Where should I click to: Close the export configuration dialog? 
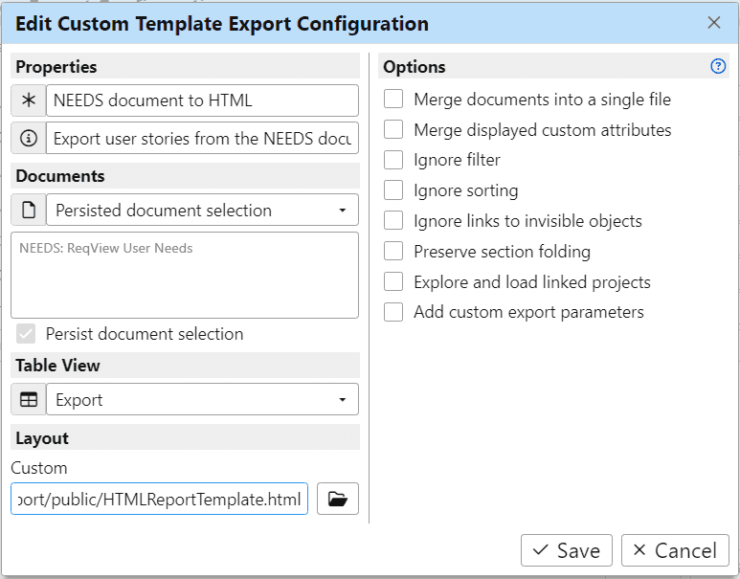[714, 23]
